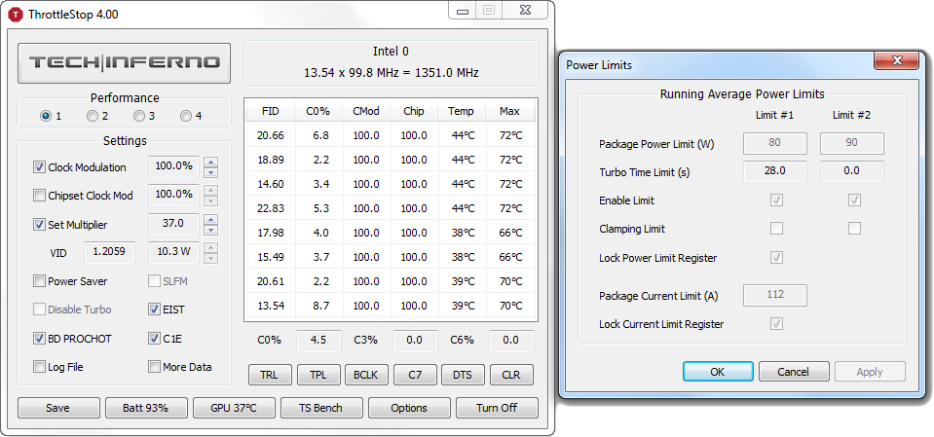The width and height of the screenshot is (934, 437).
Task: Toggle the Set Multiplier checkbox
Action: click(x=39, y=225)
